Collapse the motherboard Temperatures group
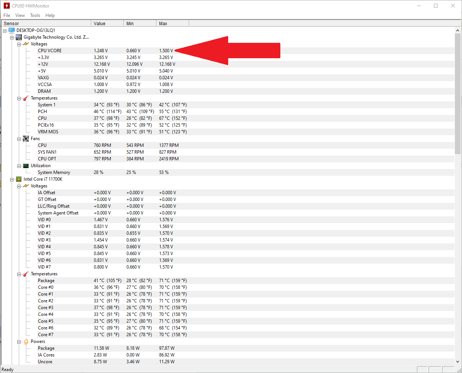Image resolution: width=462 pixels, height=373 pixels. click(19, 98)
